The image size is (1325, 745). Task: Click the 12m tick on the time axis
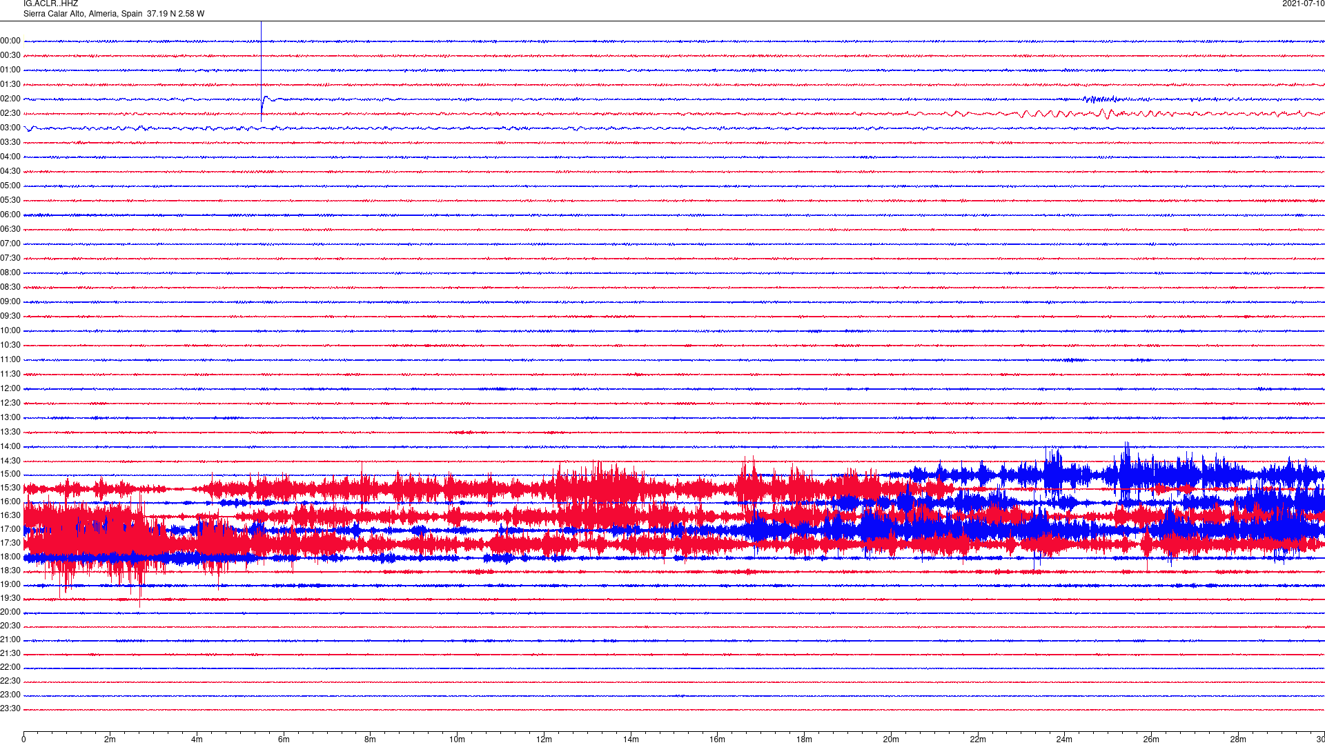[x=544, y=739]
